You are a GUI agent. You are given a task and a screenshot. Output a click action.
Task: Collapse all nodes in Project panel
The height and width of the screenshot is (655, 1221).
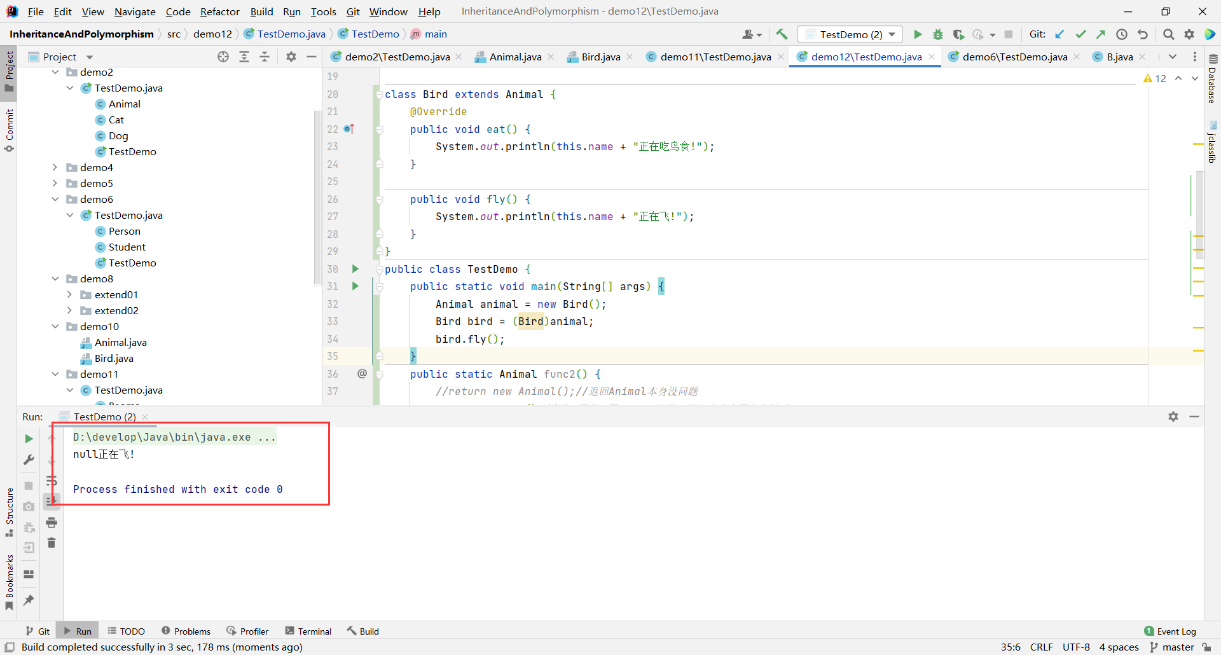click(265, 57)
